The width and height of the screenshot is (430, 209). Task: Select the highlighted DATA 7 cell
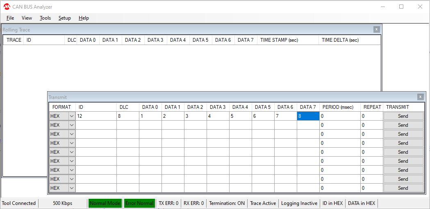(308, 116)
